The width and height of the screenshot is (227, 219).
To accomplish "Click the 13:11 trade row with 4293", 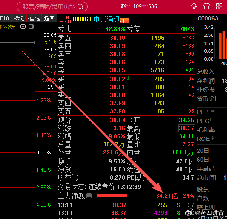I will point(126,213).
